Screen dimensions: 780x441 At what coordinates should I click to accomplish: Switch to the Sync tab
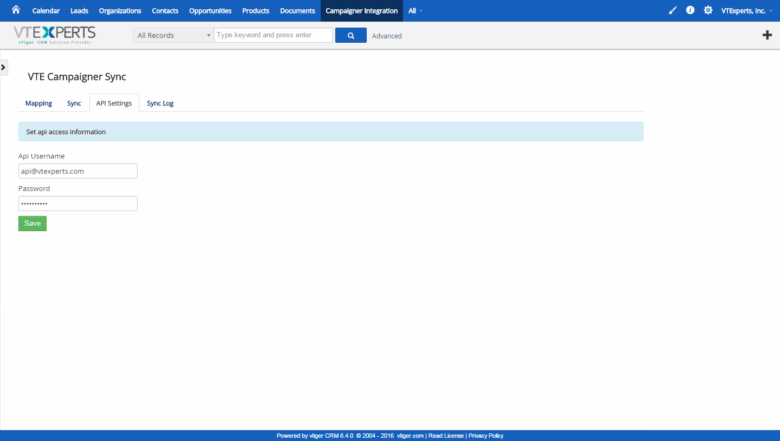coord(74,103)
